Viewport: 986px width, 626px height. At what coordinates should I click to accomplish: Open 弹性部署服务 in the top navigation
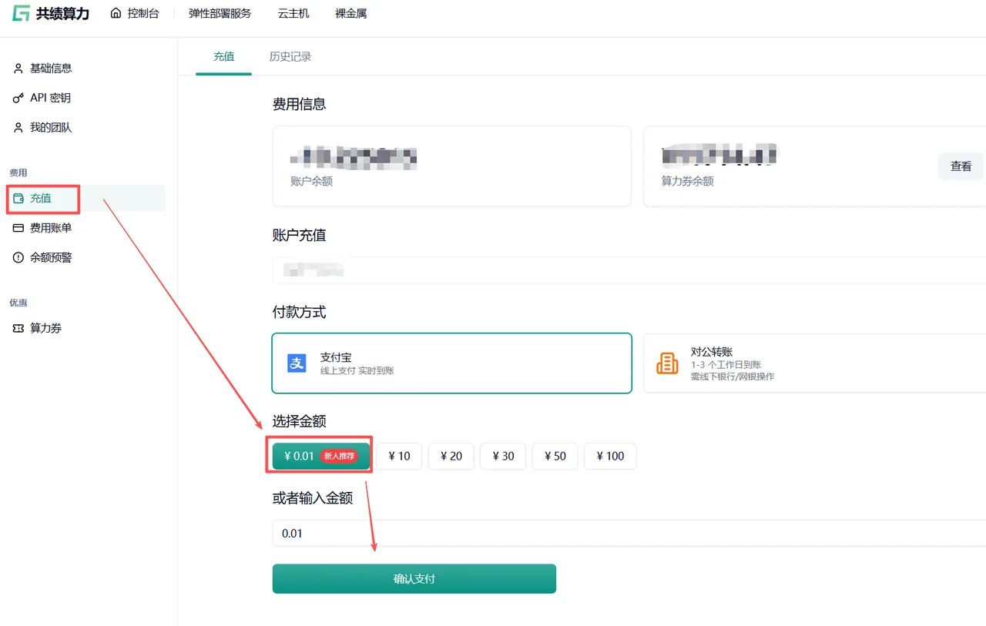(220, 13)
